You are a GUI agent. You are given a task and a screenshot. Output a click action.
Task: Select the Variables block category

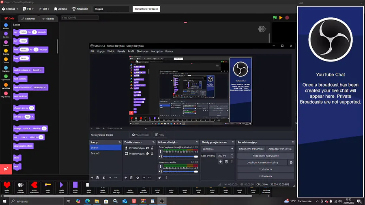(x=6, y=86)
